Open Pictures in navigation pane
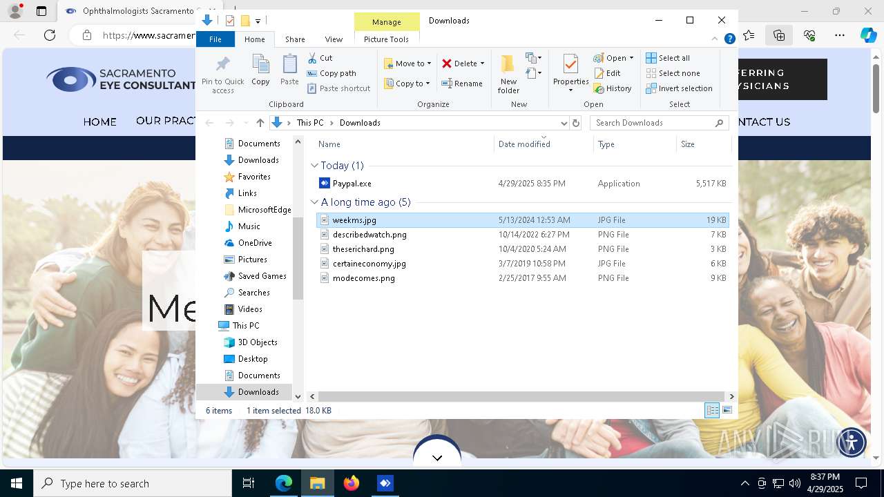The width and height of the screenshot is (884, 497). click(252, 260)
